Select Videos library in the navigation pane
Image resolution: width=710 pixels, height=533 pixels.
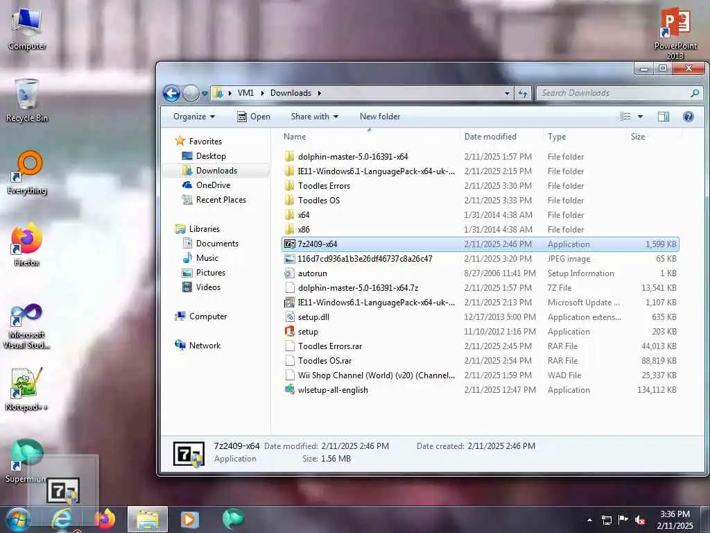(x=202, y=287)
